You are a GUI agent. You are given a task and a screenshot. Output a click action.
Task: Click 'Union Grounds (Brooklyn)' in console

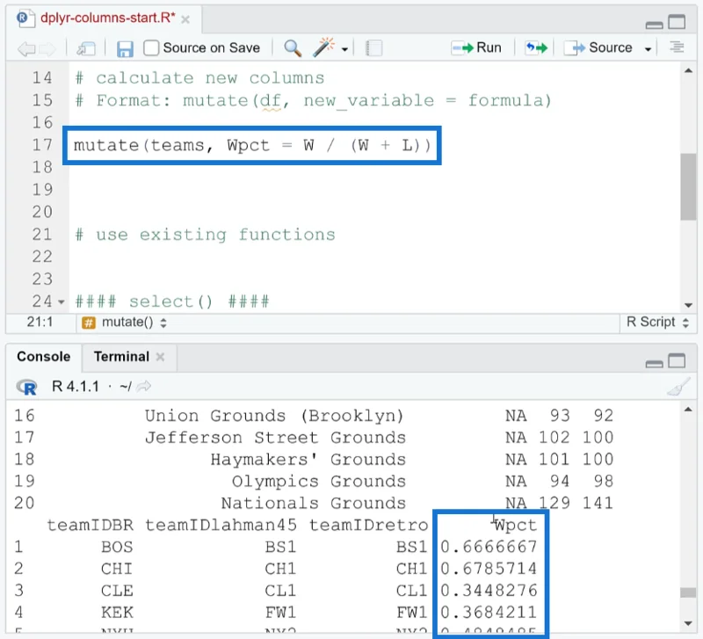[x=274, y=416]
